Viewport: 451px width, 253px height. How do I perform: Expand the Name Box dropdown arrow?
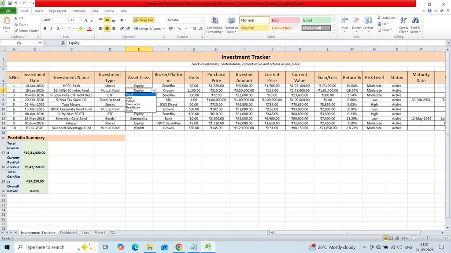click(40, 43)
